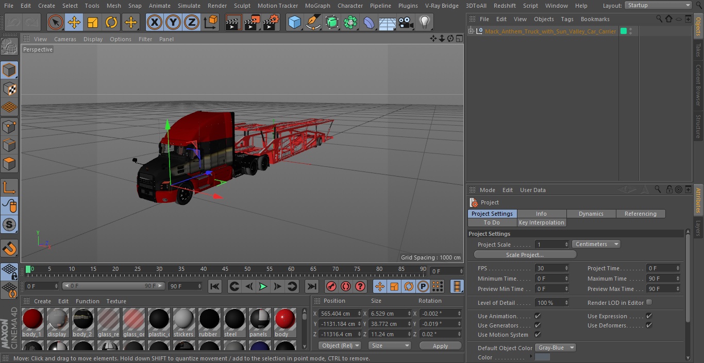Open the Content Browser side tab
Viewport: 704px width, 363px height.
pos(699,85)
